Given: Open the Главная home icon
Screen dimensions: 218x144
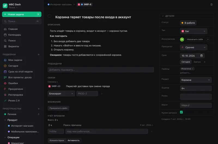Looking at the screenshot, I should 5,29.
